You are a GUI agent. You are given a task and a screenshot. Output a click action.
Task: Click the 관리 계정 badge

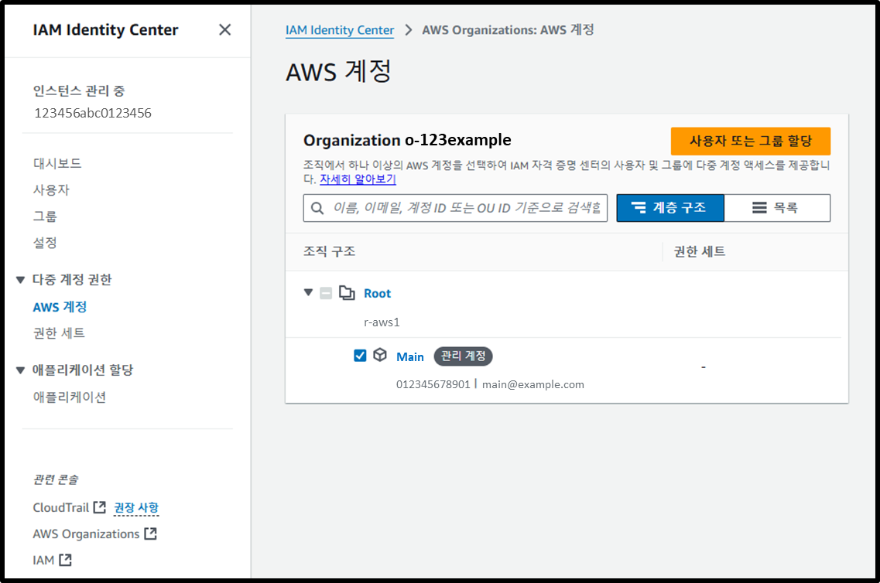463,356
